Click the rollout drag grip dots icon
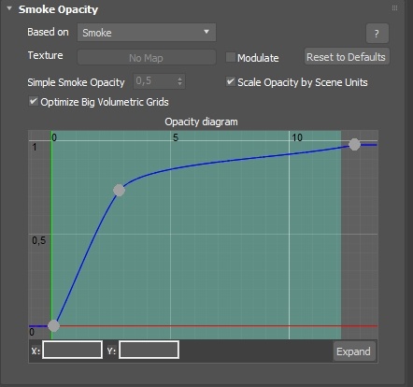 pos(394,8)
